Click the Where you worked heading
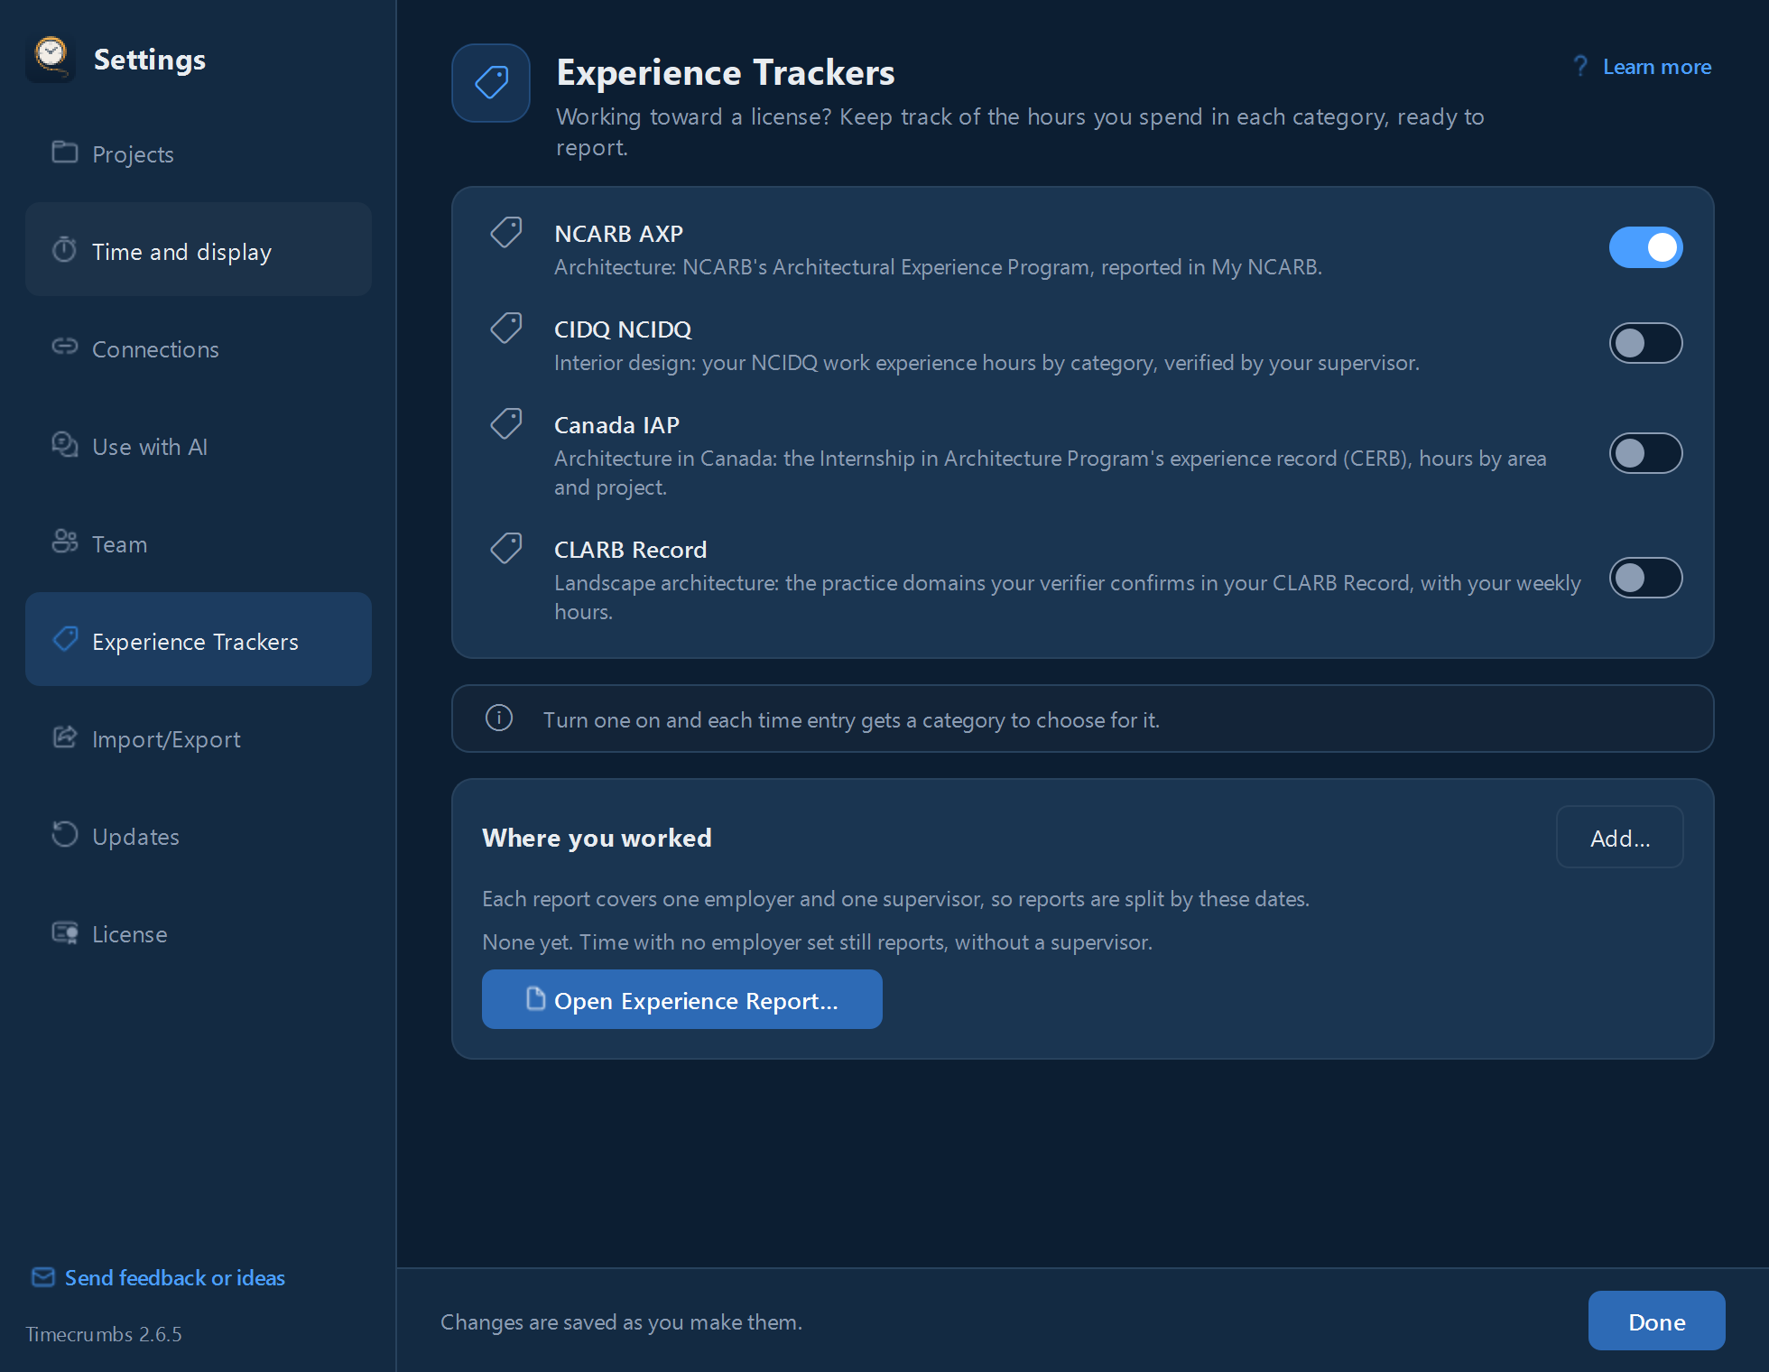The image size is (1769, 1372). (x=597, y=838)
